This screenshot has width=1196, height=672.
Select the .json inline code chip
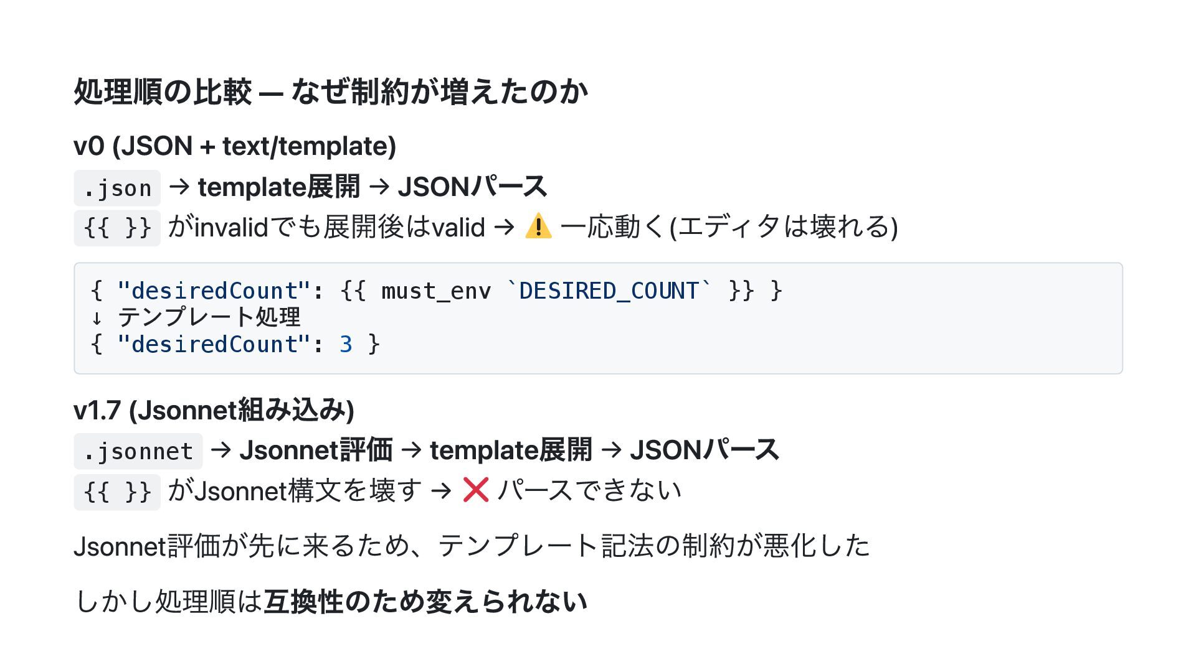[117, 188]
